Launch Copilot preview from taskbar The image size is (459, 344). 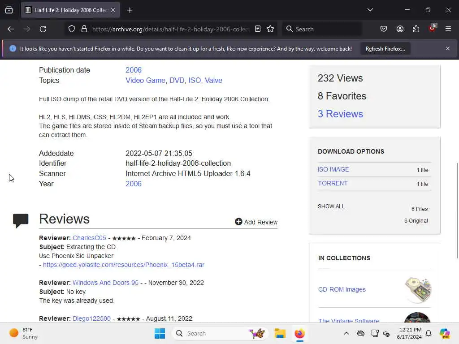(x=444, y=333)
